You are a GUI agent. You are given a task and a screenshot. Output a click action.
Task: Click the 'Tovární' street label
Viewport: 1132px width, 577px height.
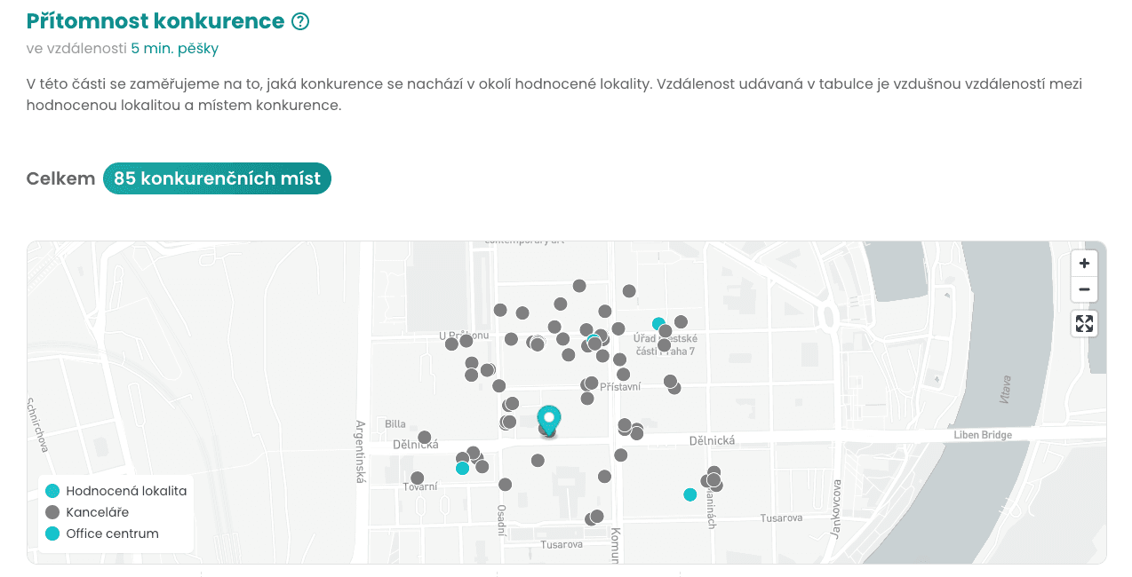pyautogui.click(x=420, y=486)
